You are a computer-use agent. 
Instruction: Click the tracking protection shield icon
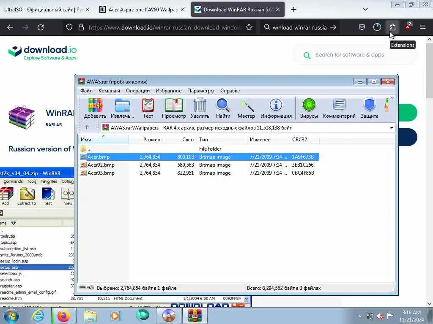69,27
